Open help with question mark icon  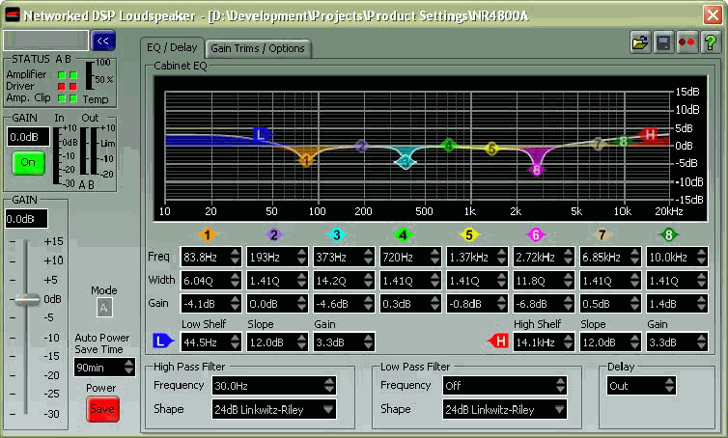click(x=711, y=42)
